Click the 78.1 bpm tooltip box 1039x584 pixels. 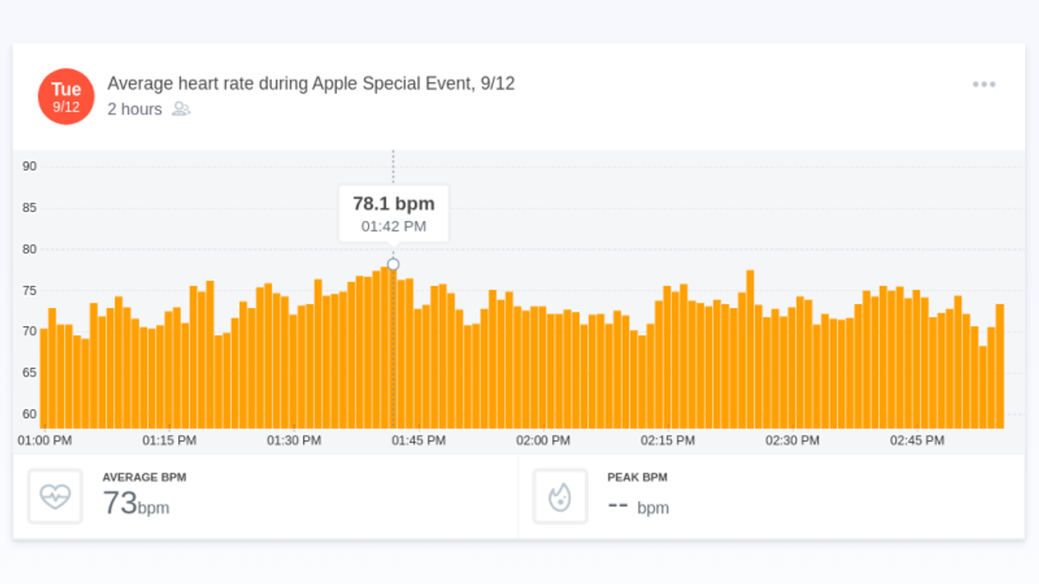click(x=393, y=213)
